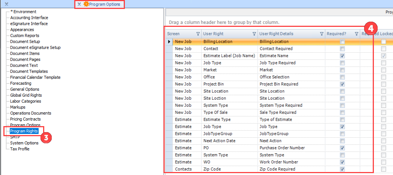Toggle Required for New Job Office
This screenshot has height=175, width=393.
[x=342, y=77]
